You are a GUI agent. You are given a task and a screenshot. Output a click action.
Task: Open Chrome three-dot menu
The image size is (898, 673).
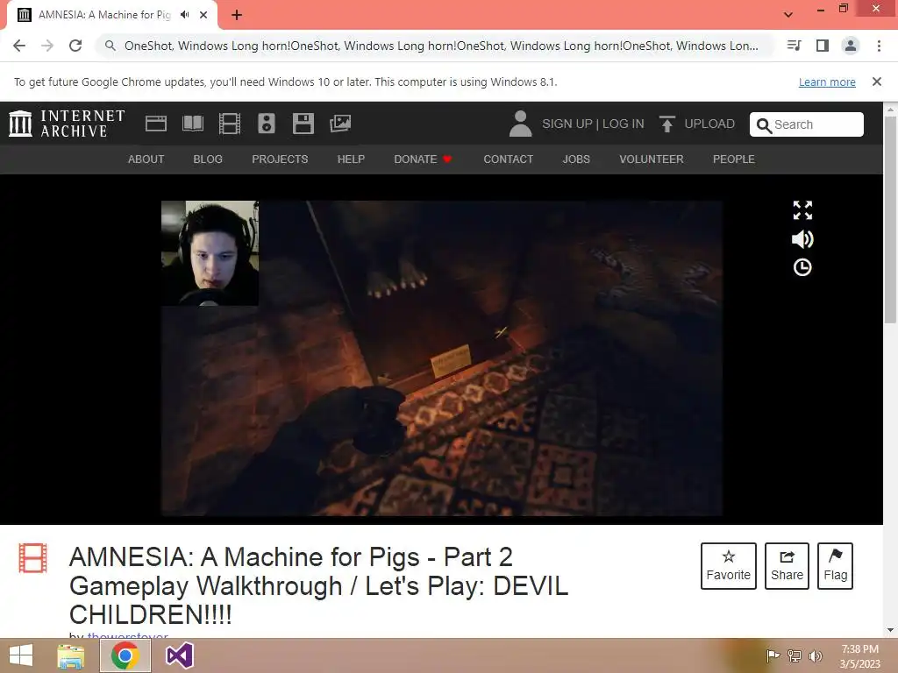pos(879,46)
